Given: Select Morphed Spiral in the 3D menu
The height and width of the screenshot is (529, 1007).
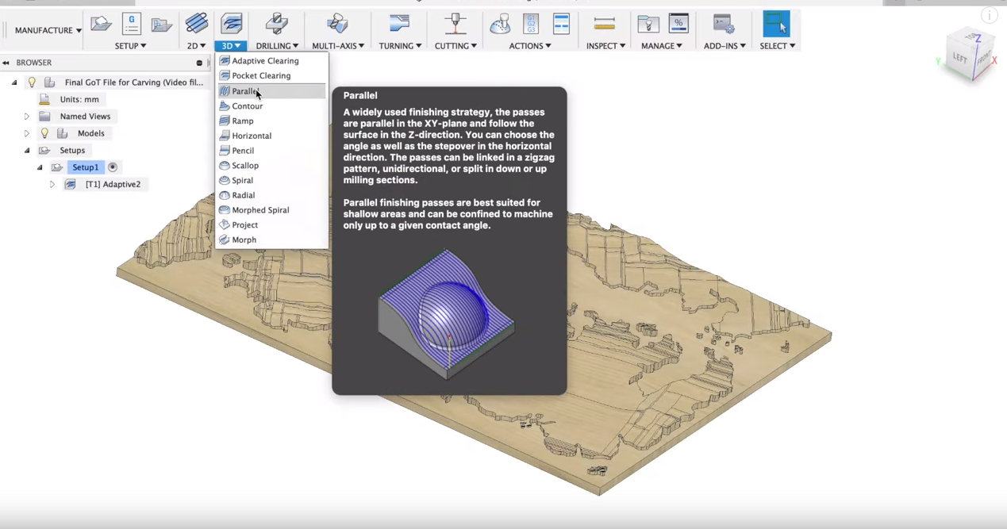Looking at the screenshot, I should tap(271, 210).
